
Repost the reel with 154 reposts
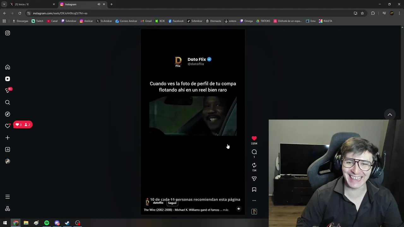click(254, 165)
